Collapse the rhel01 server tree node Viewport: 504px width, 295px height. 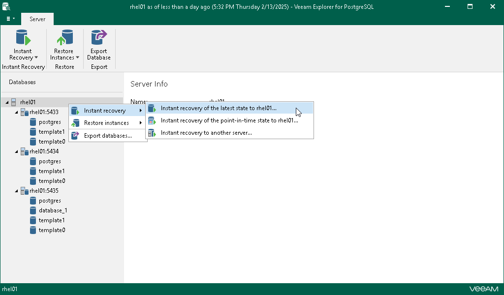point(7,102)
